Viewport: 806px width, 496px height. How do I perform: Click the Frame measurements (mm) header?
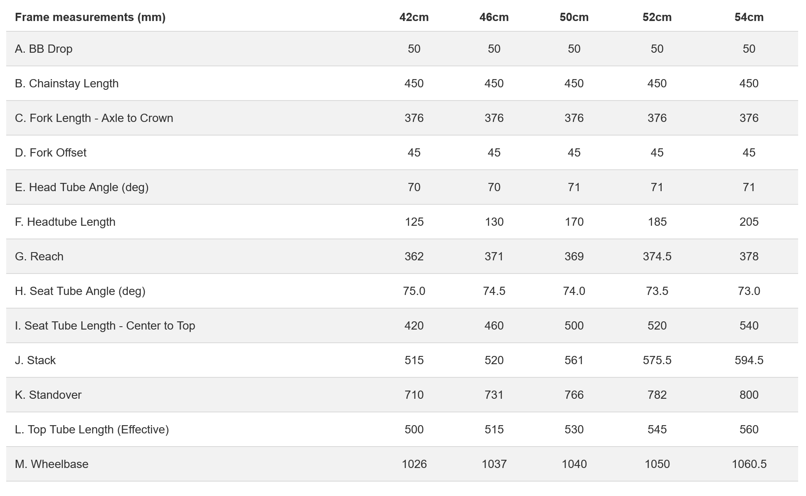(90, 17)
